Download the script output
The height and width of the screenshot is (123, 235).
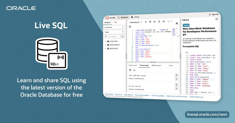click(x=134, y=70)
